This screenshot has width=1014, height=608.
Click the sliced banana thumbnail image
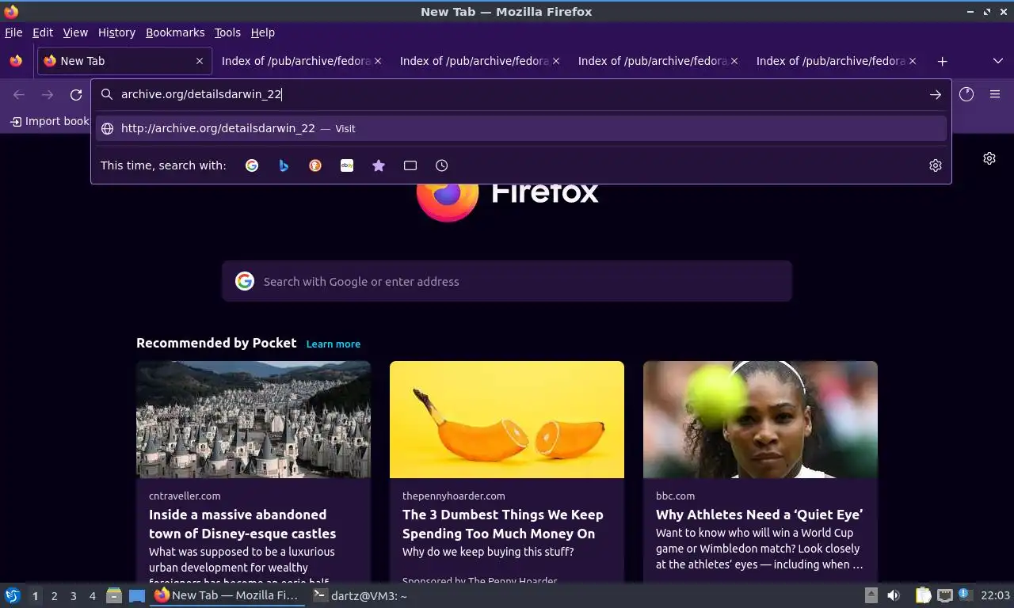click(x=507, y=420)
